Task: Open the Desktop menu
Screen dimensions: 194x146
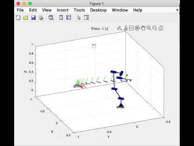Action: (98, 10)
